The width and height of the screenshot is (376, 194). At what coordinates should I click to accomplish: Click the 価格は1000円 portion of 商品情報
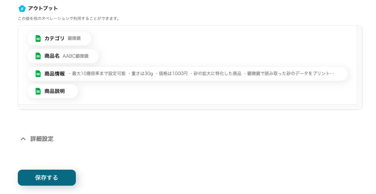pyautogui.click(x=171, y=74)
